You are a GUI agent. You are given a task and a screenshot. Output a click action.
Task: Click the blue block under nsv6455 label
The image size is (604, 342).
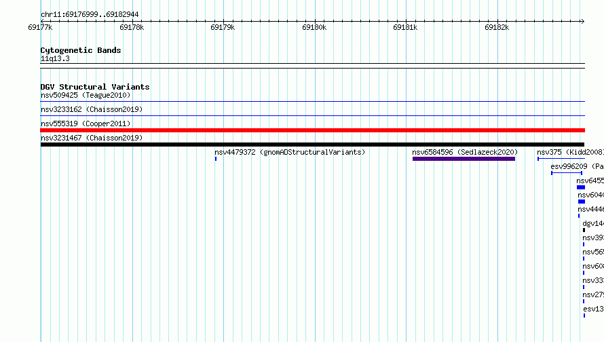[580, 187]
